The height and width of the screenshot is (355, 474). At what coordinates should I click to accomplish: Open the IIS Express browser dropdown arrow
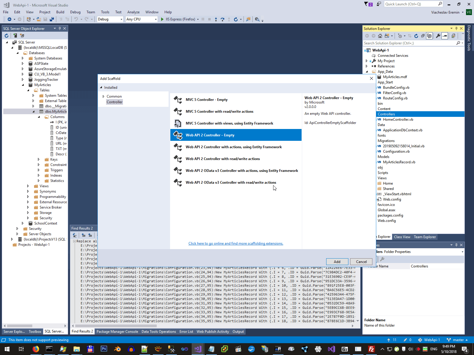point(198,19)
